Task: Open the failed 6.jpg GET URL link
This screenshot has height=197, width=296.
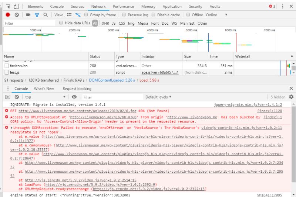Action: [77, 111]
